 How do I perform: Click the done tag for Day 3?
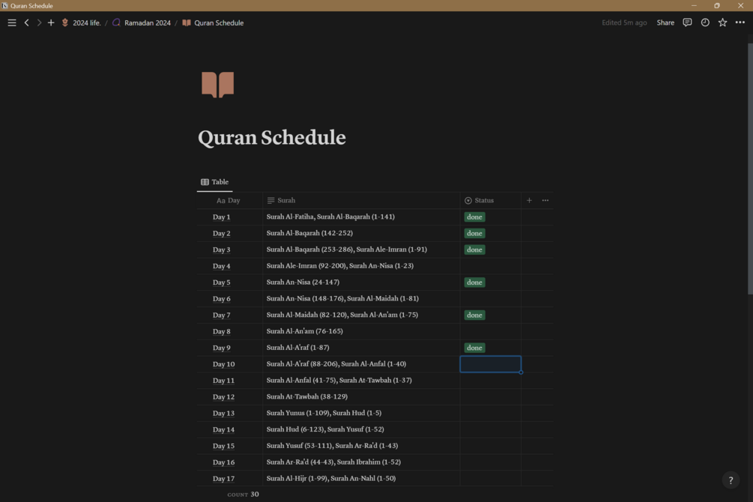(474, 250)
